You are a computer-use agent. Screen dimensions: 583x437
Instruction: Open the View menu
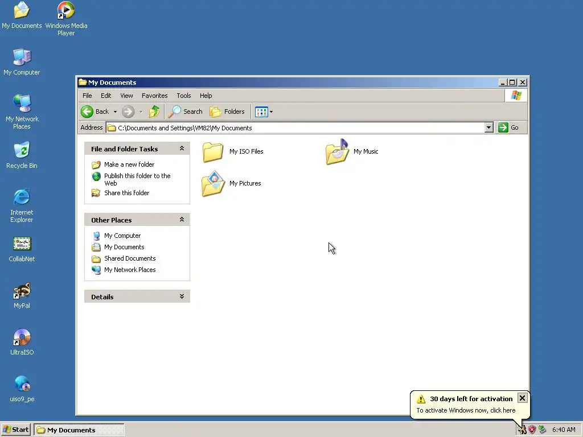[x=126, y=96]
